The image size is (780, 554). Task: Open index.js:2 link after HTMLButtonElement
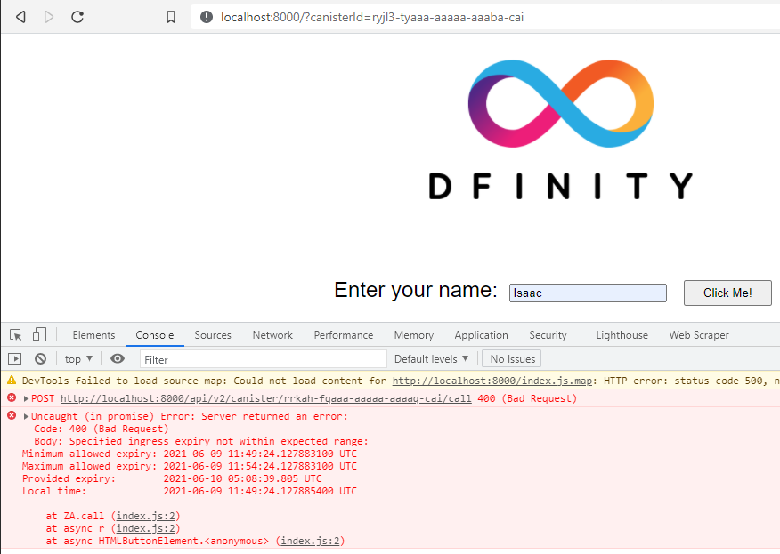[310, 541]
